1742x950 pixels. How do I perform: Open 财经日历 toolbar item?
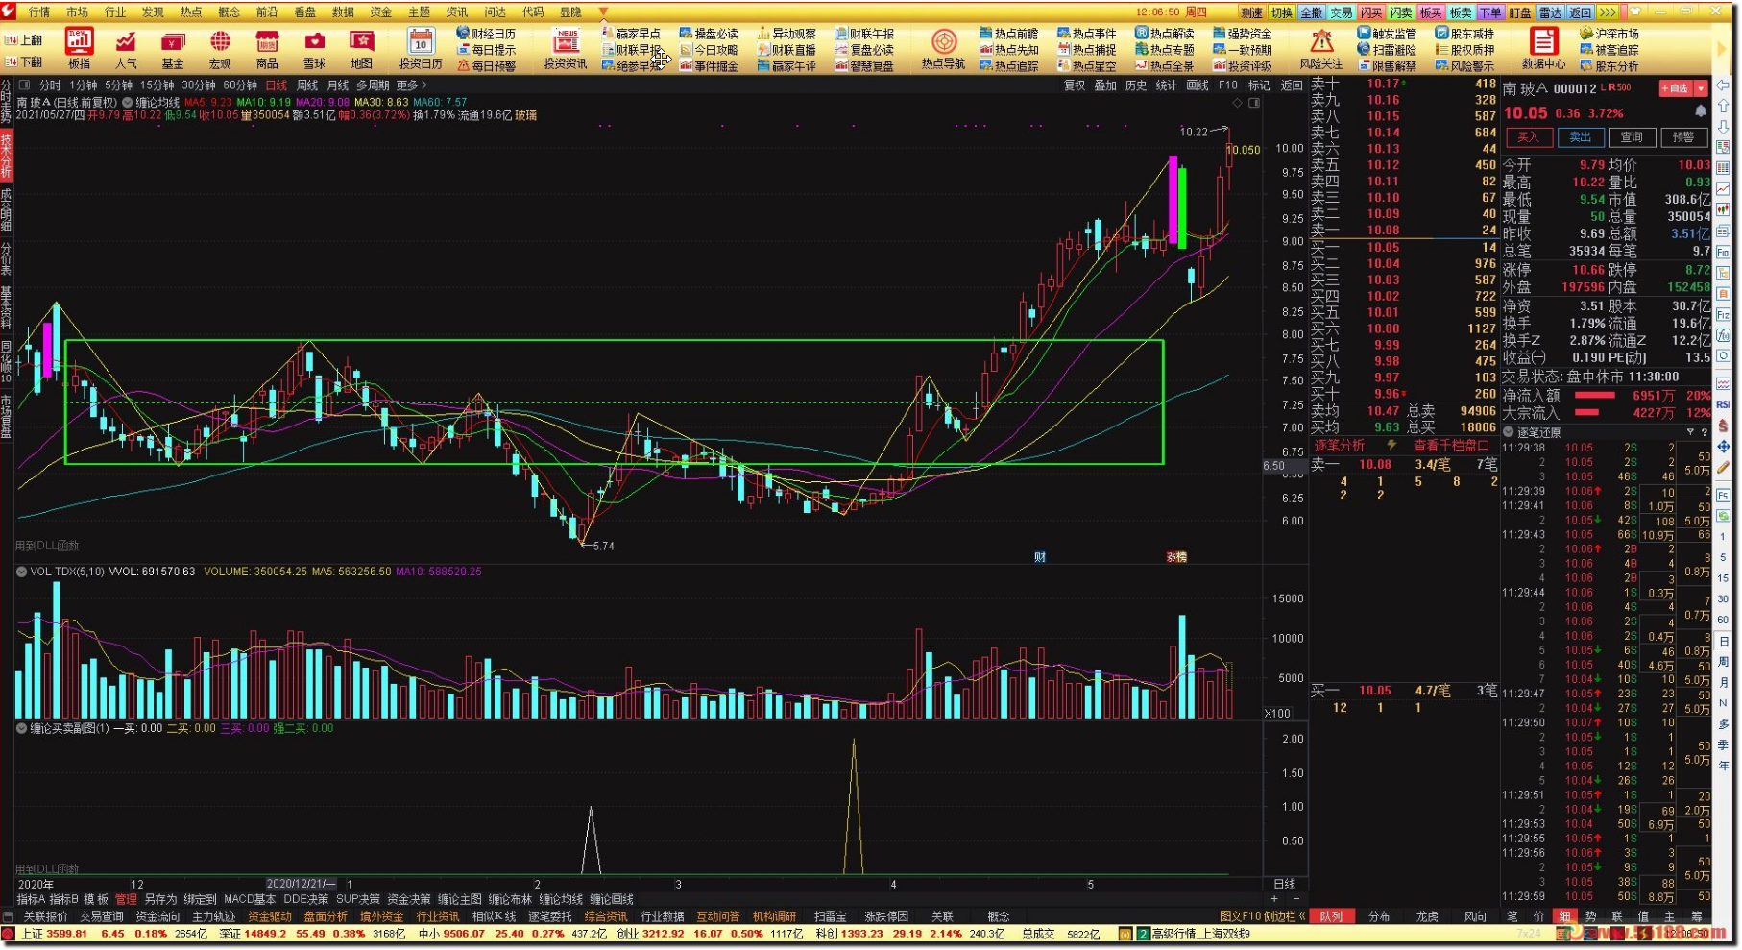486,34
